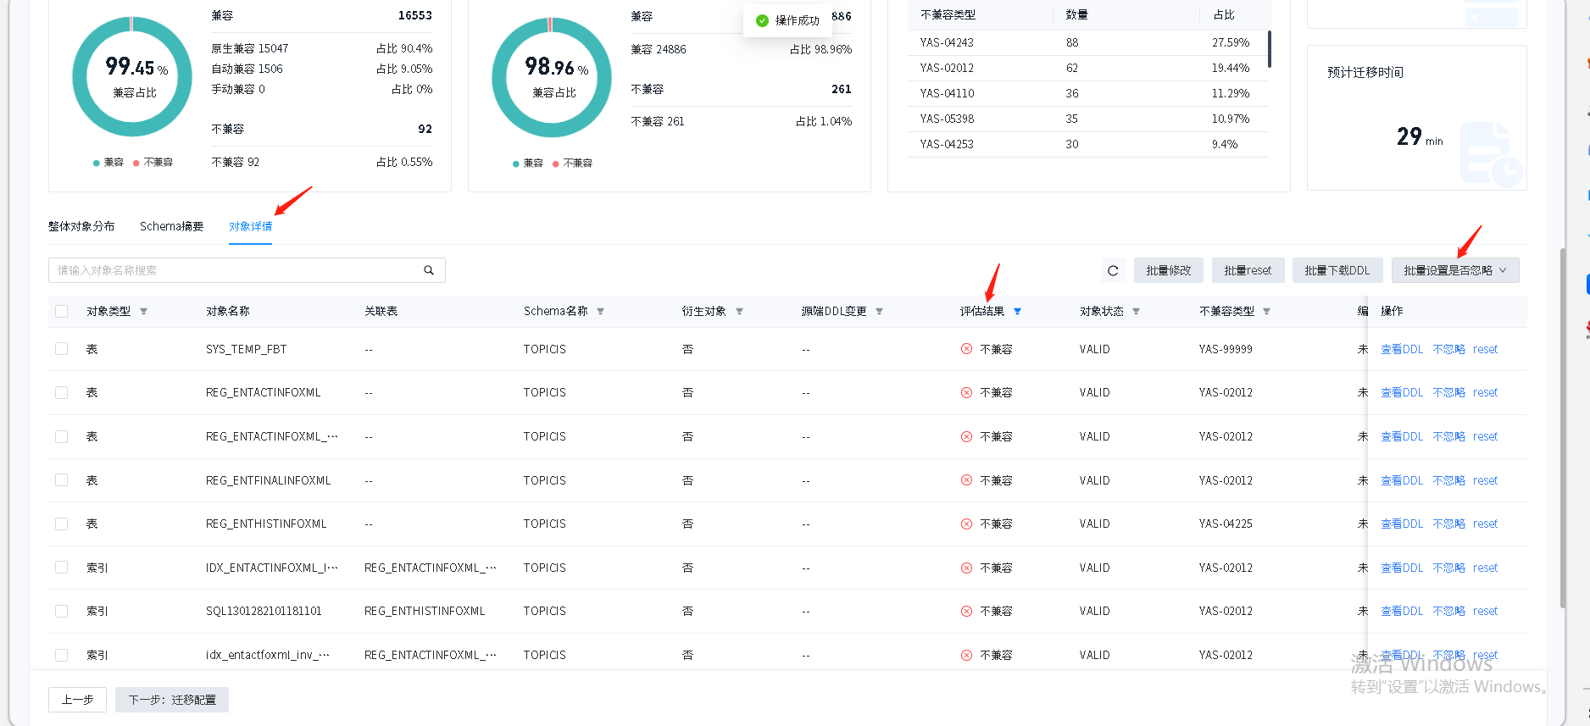Reset the IDX_ENTACTINFOXML index row
This screenshot has width=1590, height=726.
[1485, 568]
